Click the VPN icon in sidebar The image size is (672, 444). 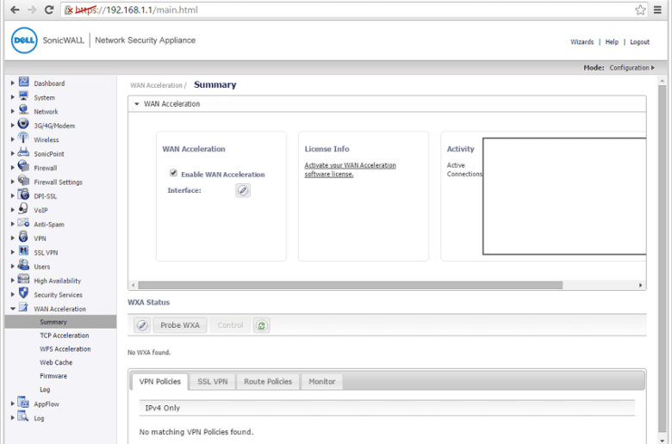tap(23, 237)
